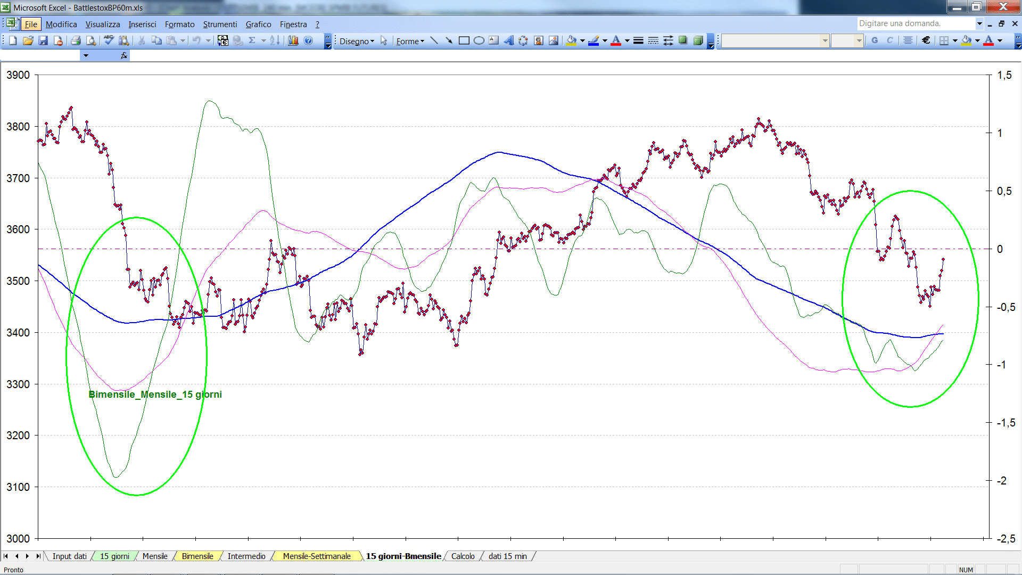Insert a Text Box
Viewport: 1022px width, 575px height.
(x=494, y=40)
